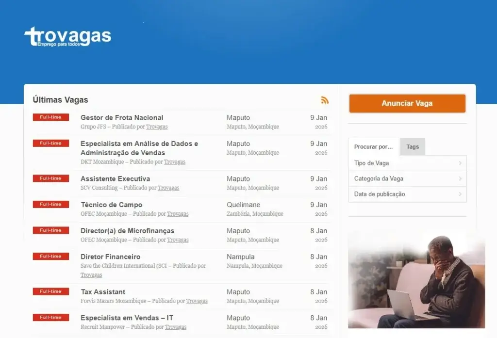The width and height of the screenshot is (497, 338).
Task: Open Técnico de Campo job listing
Action: [111, 205]
